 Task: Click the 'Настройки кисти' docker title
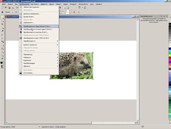pyautogui.click(x=146, y=16)
